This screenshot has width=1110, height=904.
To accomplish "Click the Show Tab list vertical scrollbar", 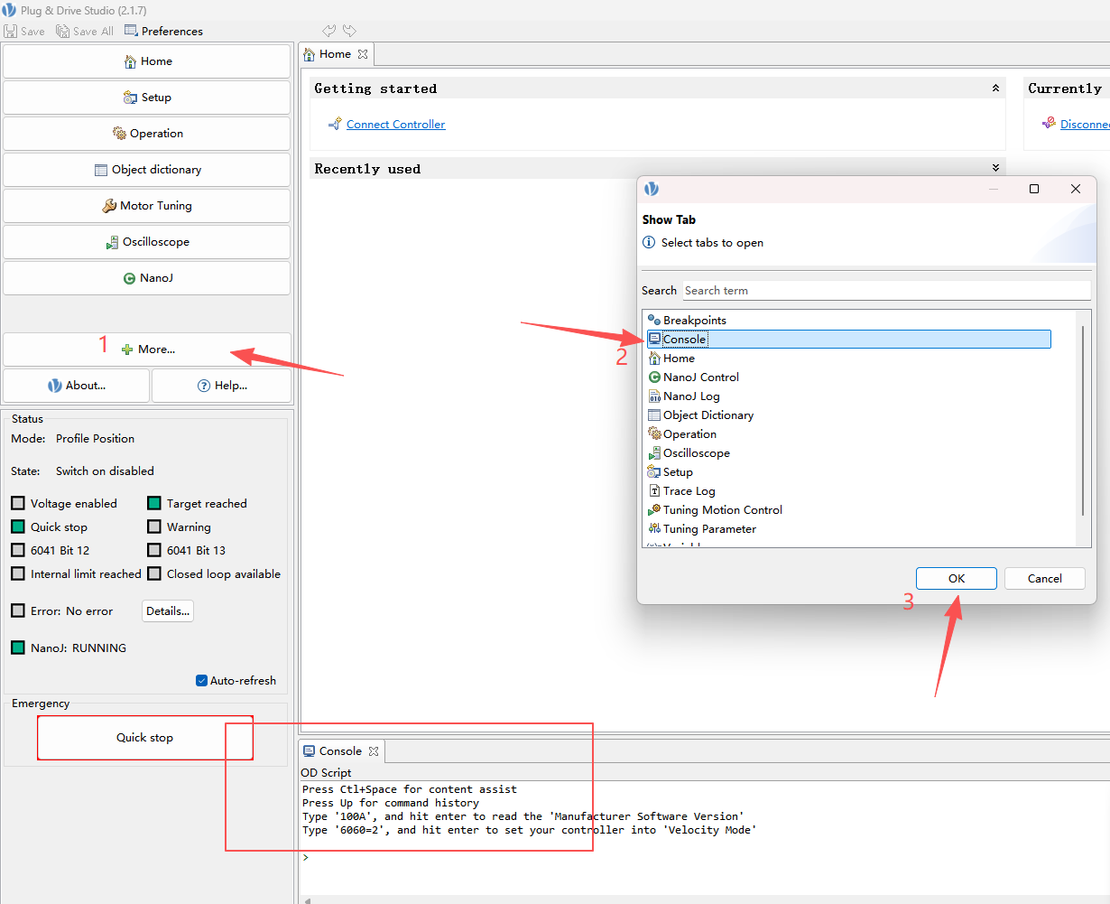I will tap(1083, 421).
